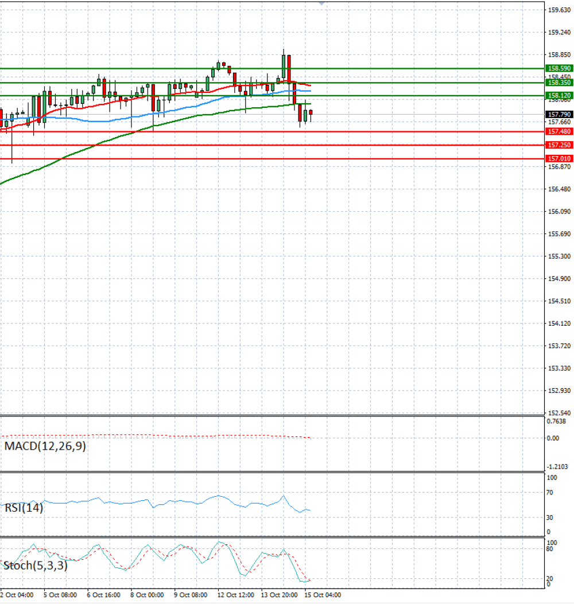Viewport: 574px width, 604px height.
Task: Click the 156.480 price scale value
Action: point(559,189)
